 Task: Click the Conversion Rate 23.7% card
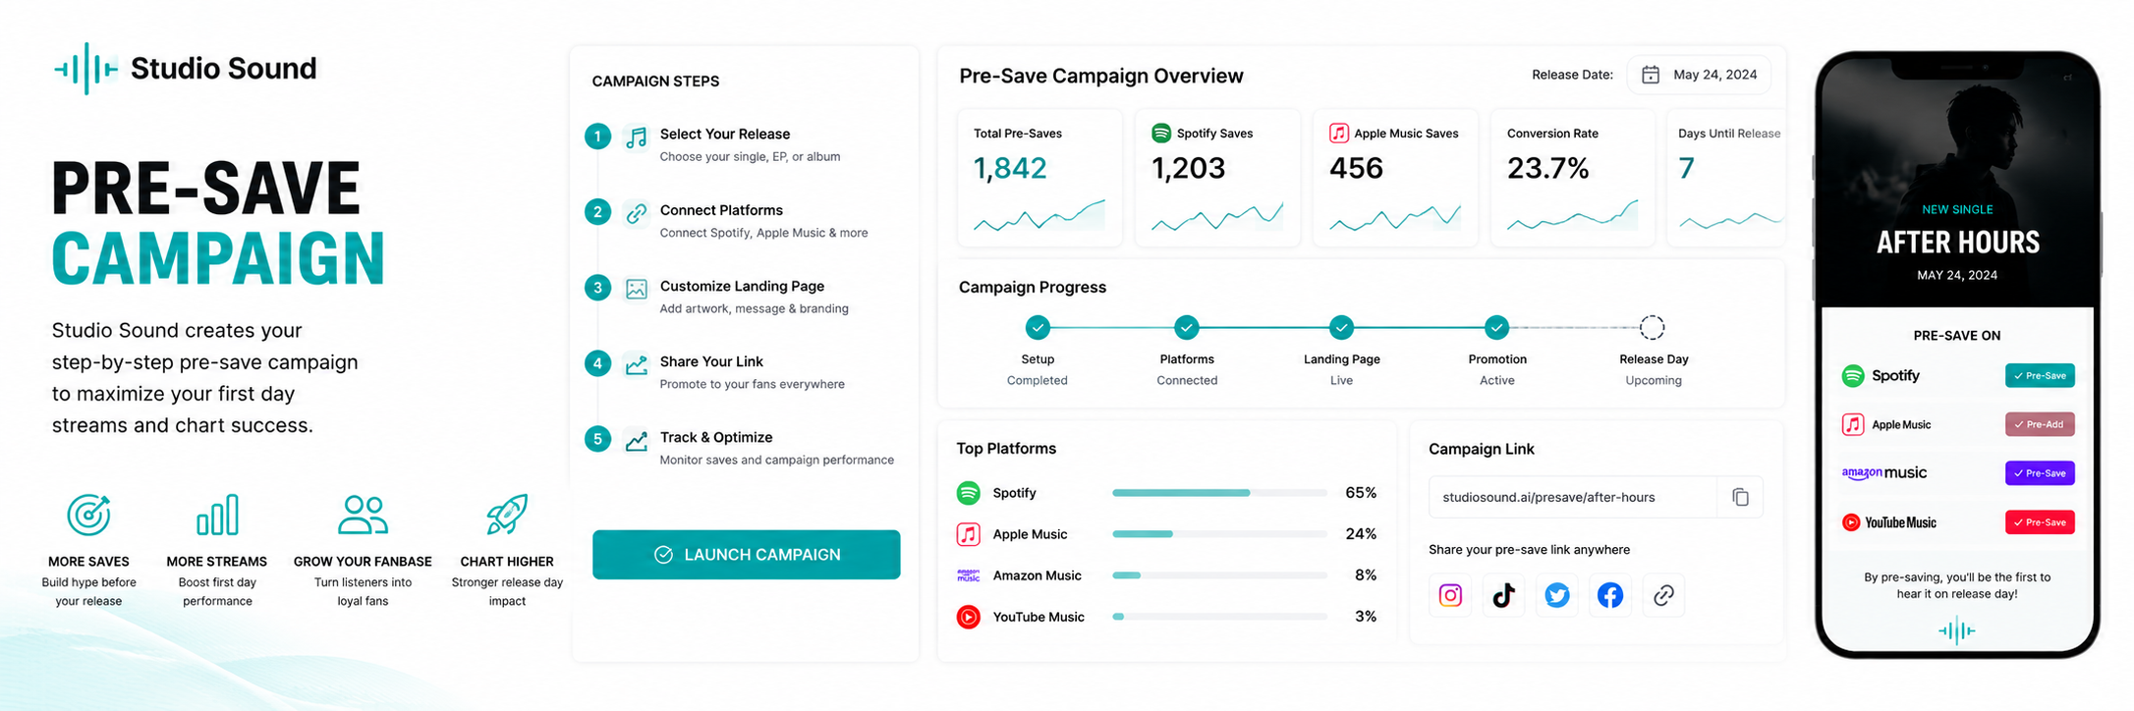point(1573,178)
